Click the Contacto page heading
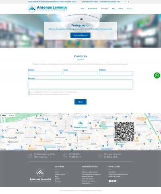 tap(80, 56)
